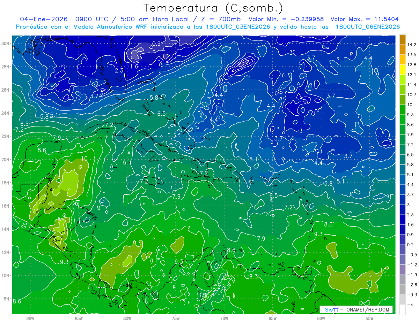Click the "75W" longitude axis label

[x=176, y=318]
